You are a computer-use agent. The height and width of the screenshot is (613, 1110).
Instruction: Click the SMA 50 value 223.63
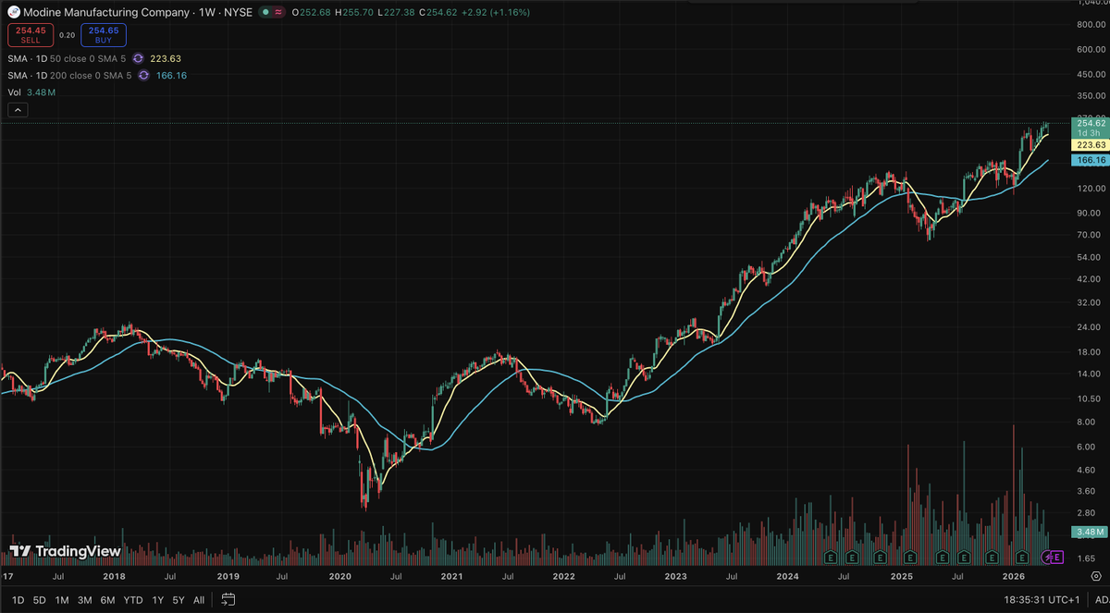click(x=167, y=58)
